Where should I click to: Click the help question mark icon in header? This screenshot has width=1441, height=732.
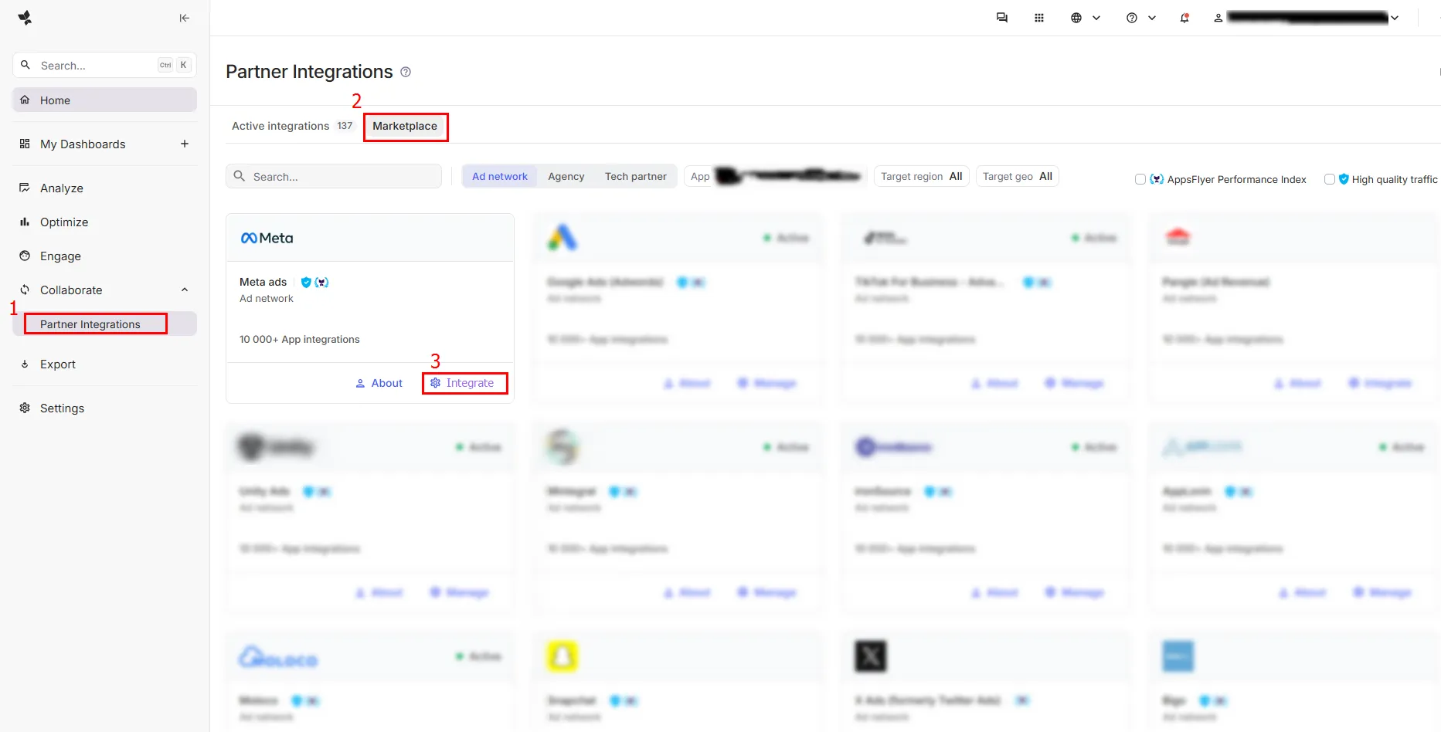point(1132,18)
